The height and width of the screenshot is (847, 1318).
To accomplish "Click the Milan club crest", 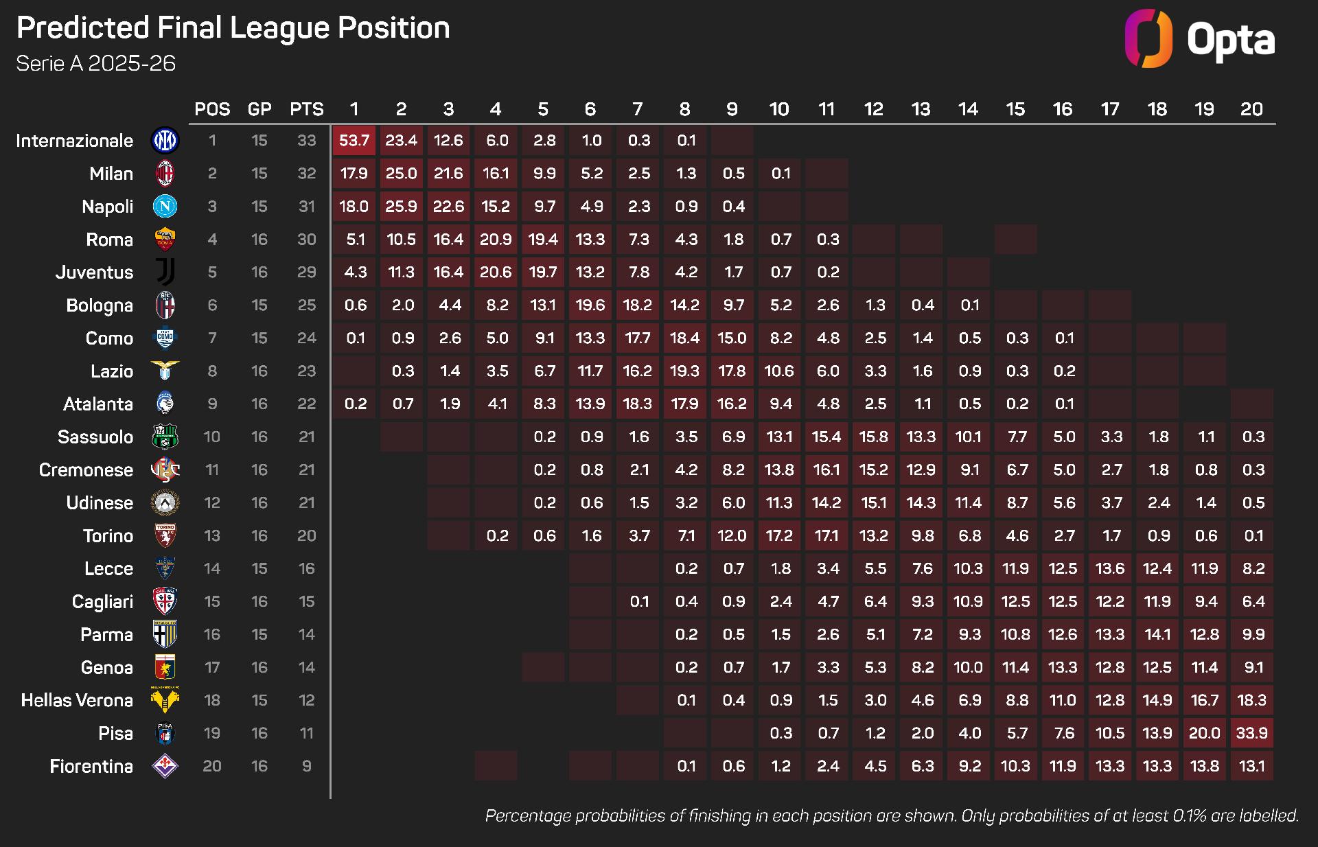I will click(165, 174).
